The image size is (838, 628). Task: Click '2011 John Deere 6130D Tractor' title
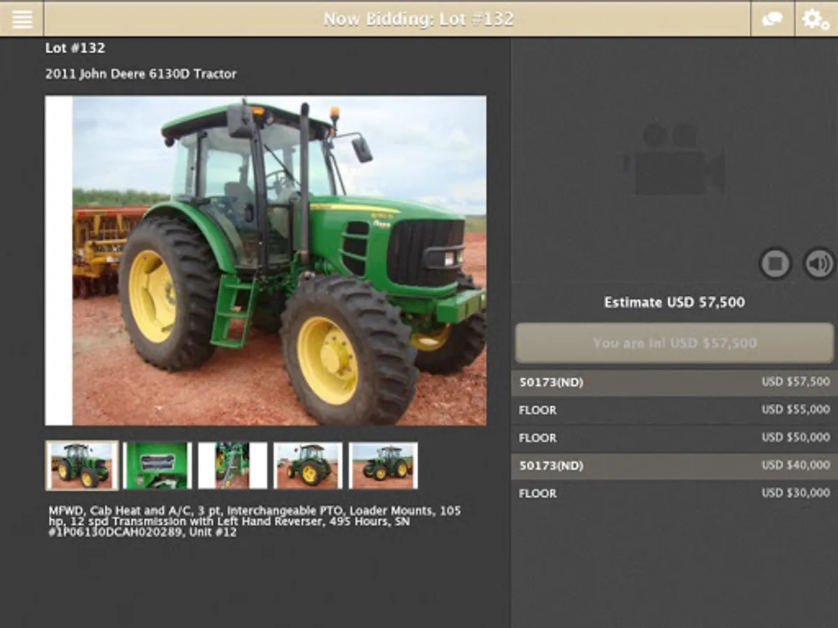coord(141,74)
